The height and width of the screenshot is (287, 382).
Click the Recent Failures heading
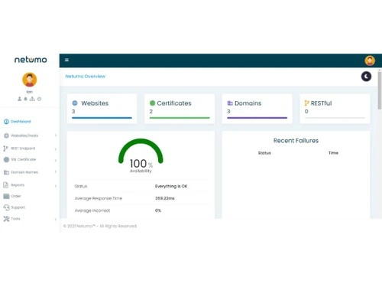(296, 141)
